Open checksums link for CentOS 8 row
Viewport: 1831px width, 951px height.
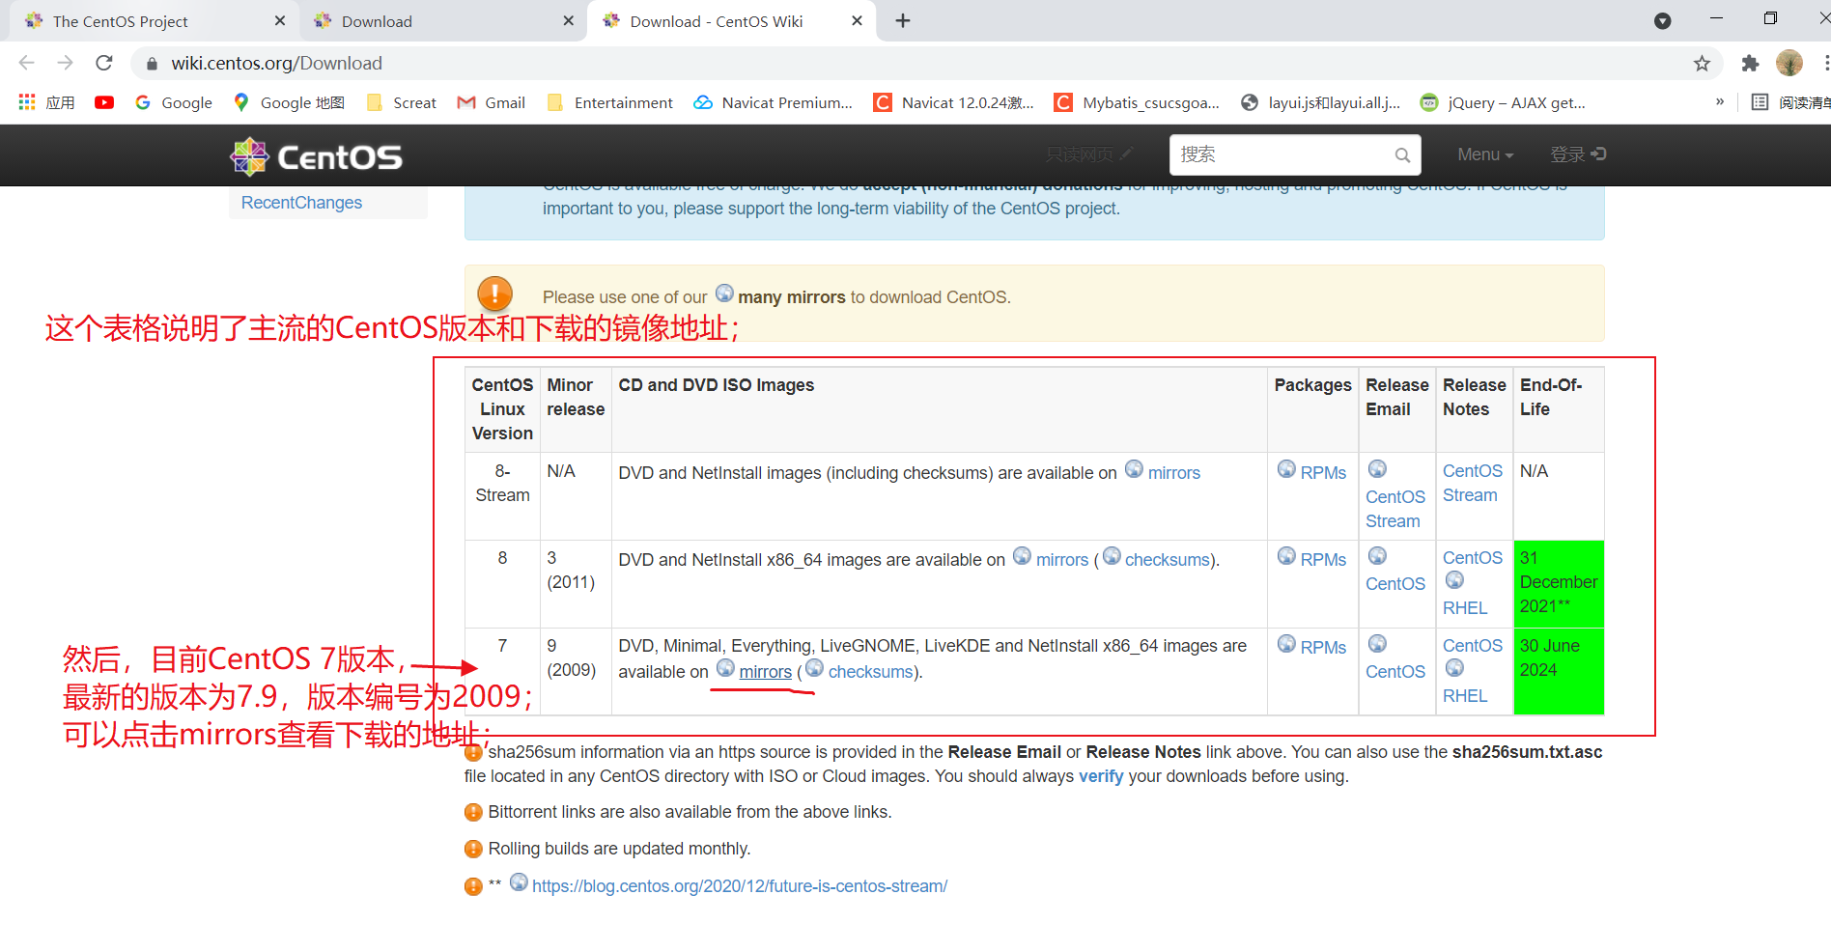(x=1167, y=560)
